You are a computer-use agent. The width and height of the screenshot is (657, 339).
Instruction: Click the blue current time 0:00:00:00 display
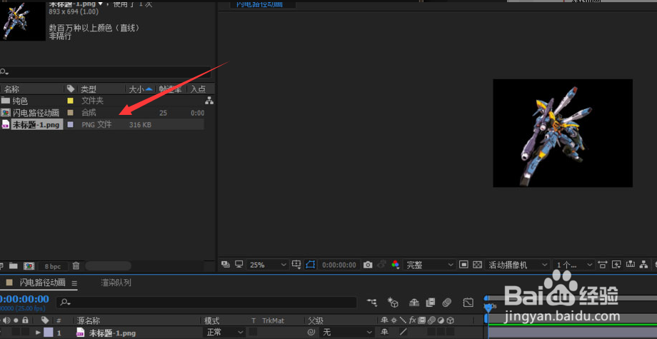click(x=24, y=299)
